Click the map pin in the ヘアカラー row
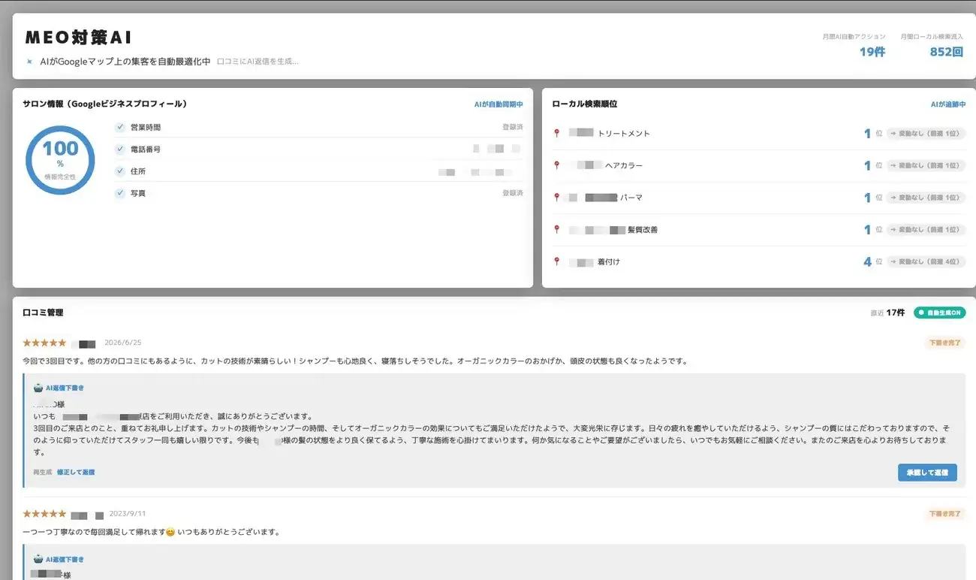Viewport: 976px width, 580px height. 556,165
